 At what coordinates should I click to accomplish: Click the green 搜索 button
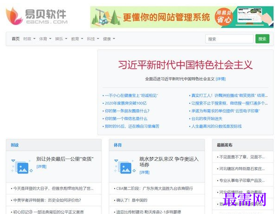point(262,39)
